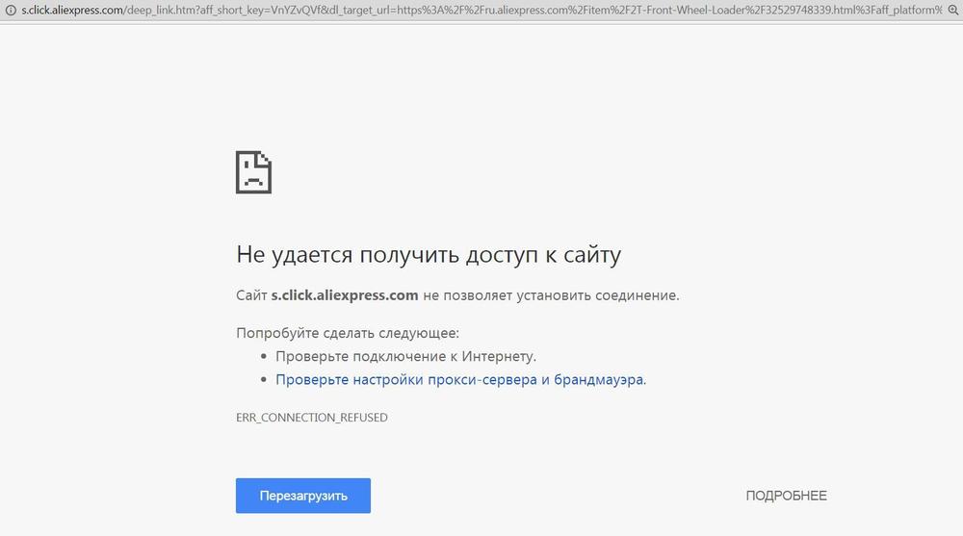Click the ERR_CONNECTION_REFUSED error code text

312,418
